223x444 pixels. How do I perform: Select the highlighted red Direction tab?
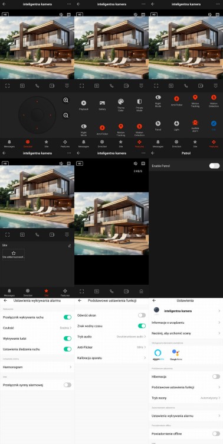point(28,144)
